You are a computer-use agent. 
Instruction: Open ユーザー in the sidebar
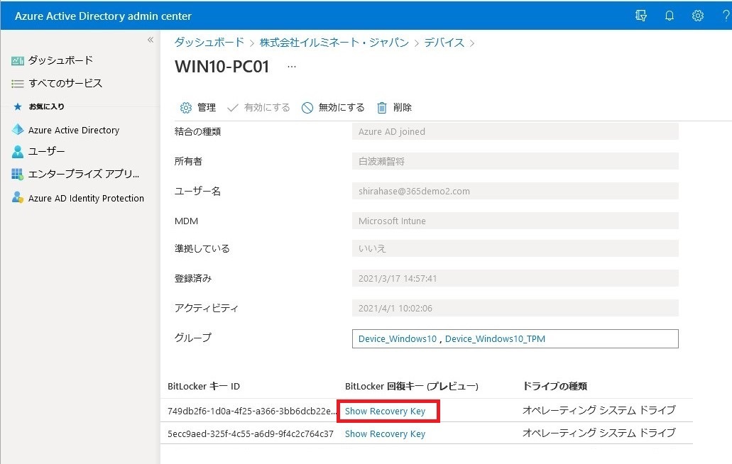tap(47, 152)
